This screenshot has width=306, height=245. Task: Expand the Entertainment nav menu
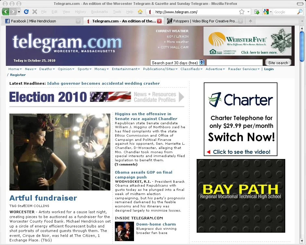click(x=126, y=69)
